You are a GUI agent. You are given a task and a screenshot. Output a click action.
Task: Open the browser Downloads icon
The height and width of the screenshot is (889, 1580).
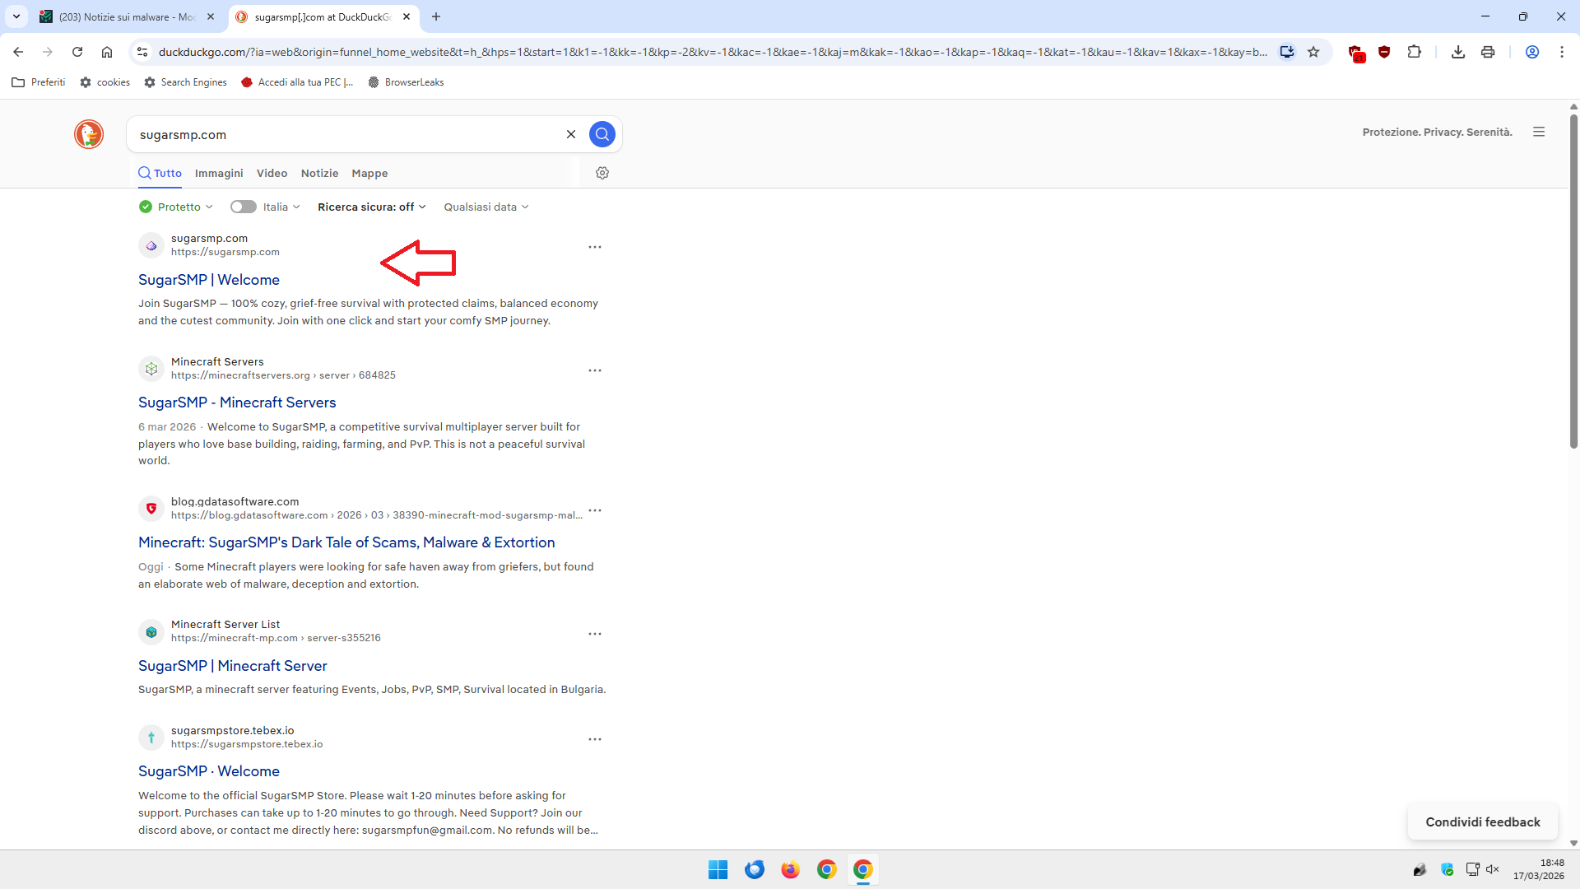pos(1458,52)
